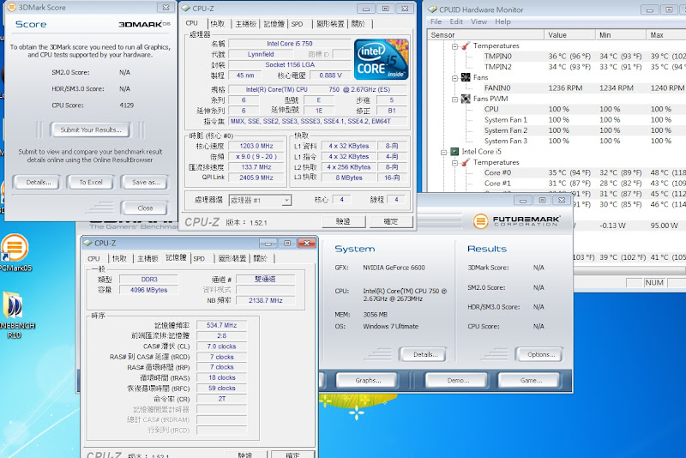Click the Intel Core i5 chip icon in sensor tree

[x=454, y=151]
